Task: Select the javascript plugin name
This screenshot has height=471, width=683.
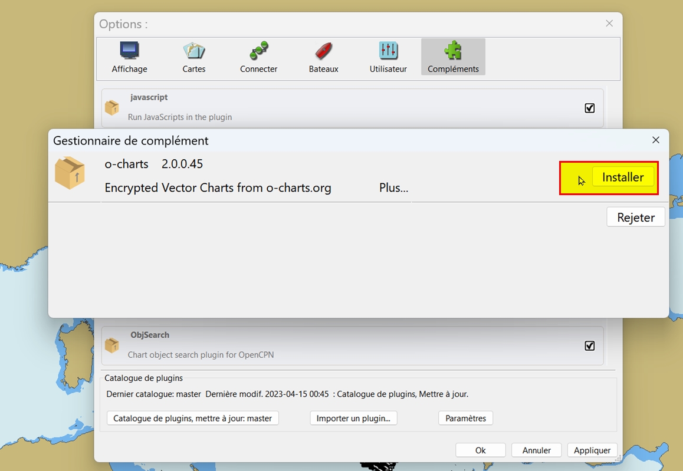Action: coord(149,97)
